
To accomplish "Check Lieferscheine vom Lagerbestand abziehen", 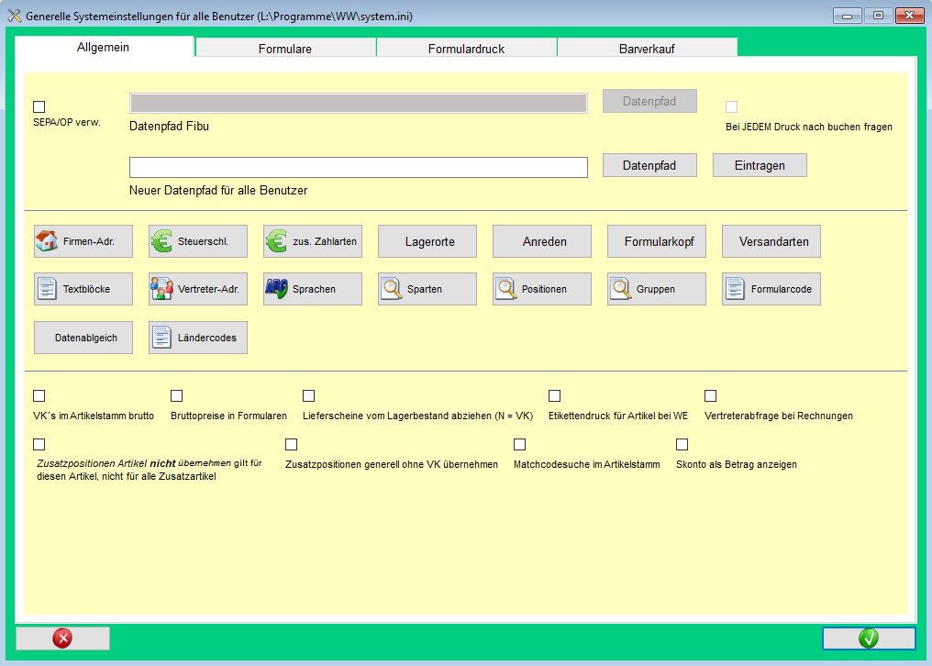I will (x=308, y=396).
